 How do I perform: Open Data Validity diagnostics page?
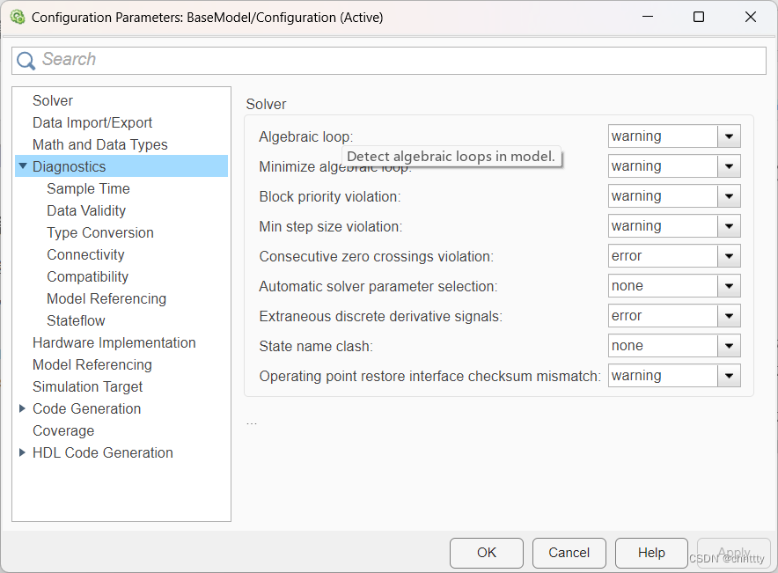(86, 211)
